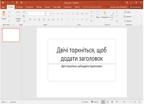Expand the Фігури shapes gallery
The width and height of the screenshot is (144, 104).
(98, 15)
